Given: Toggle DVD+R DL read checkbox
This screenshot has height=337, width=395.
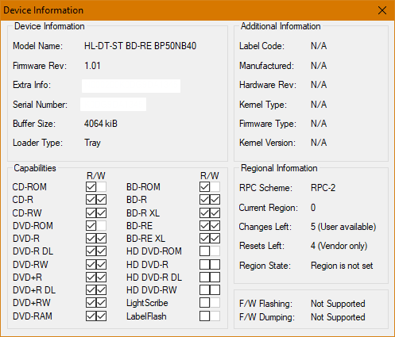Looking at the screenshot, I should 91,290.
